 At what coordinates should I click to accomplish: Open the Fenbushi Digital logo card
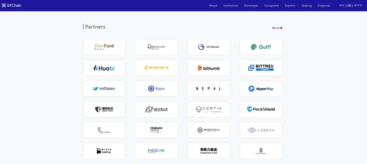(156, 130)
